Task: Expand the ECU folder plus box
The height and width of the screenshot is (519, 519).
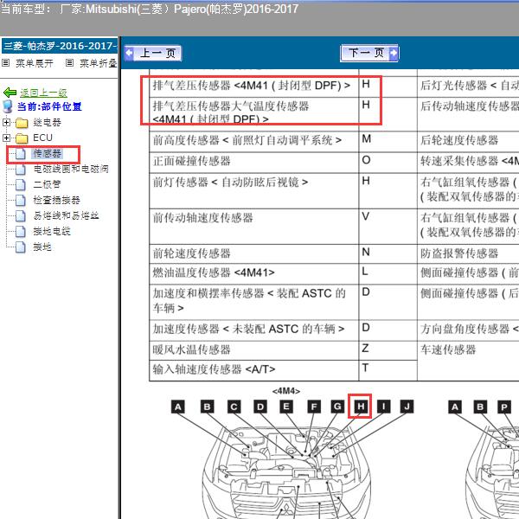Action: tap(6, 138)
